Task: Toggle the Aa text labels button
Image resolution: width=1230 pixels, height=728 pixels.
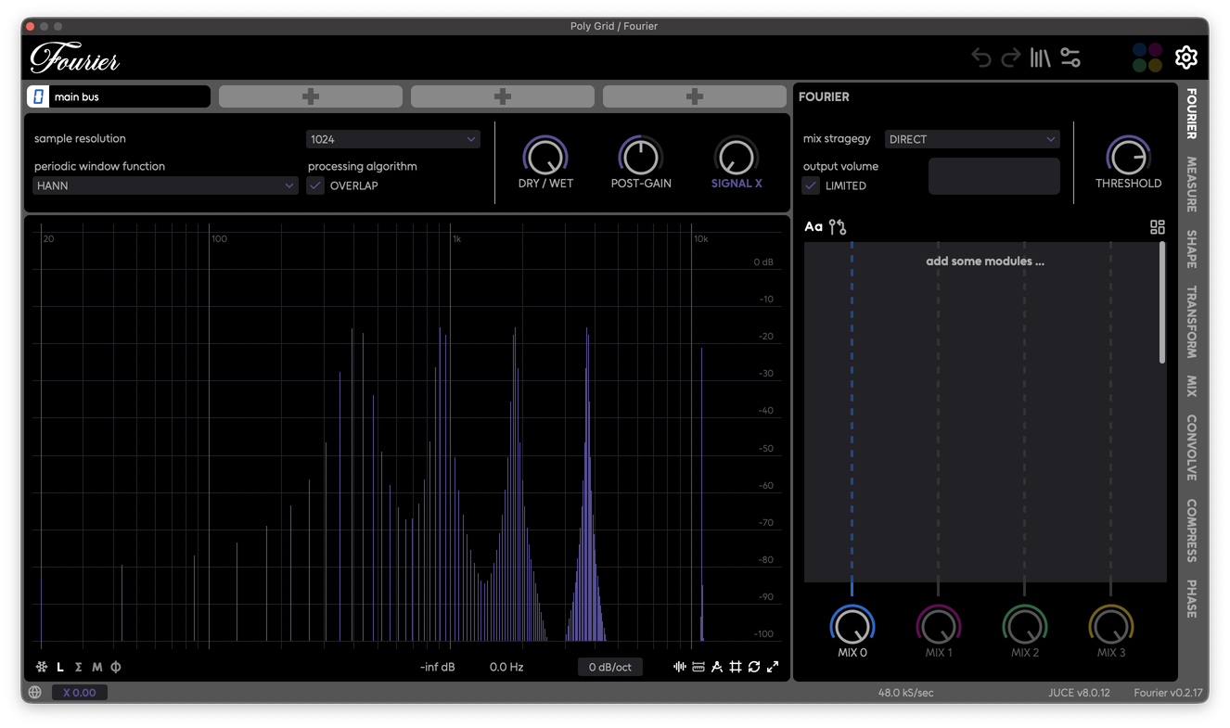Action: click(814, 227)
